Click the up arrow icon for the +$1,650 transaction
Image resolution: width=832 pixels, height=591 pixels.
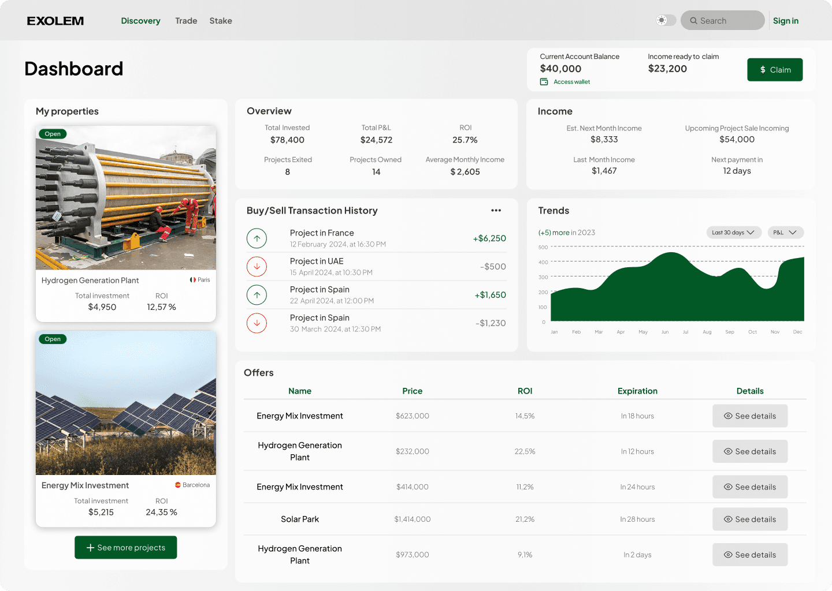click(x=257, y=295)
